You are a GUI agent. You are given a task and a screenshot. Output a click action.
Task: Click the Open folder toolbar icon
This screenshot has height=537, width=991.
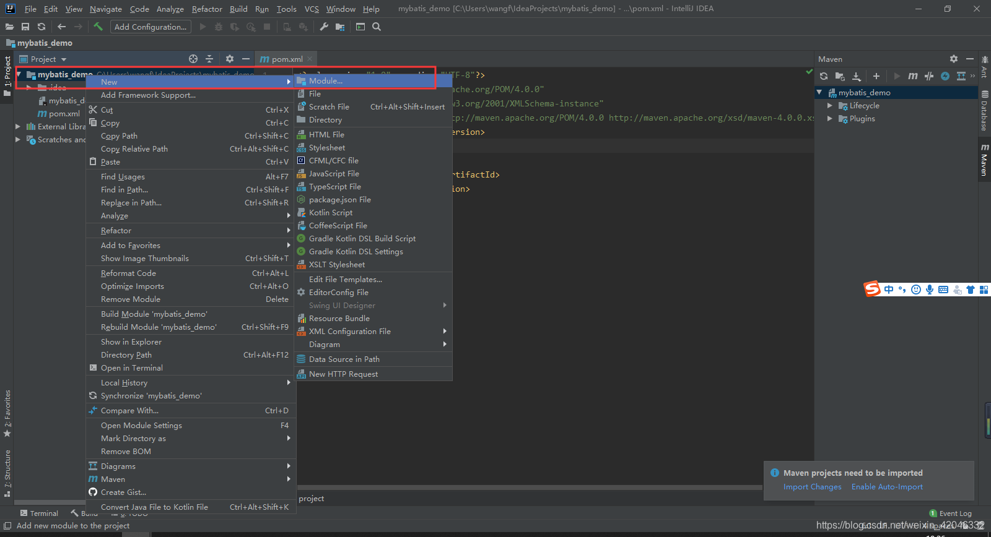9,27
